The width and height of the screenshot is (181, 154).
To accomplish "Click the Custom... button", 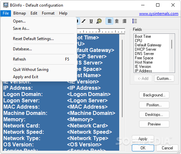I will coord(164,78).
